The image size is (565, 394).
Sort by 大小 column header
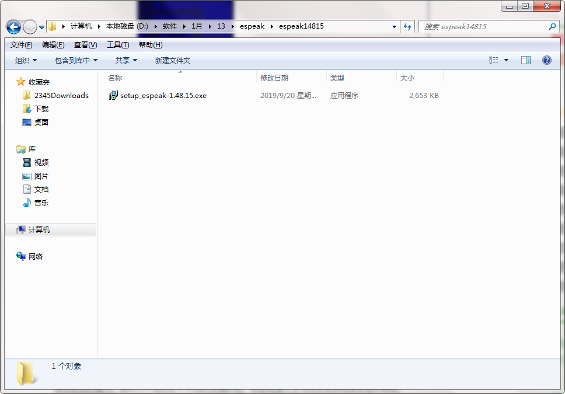pos(420,78)
